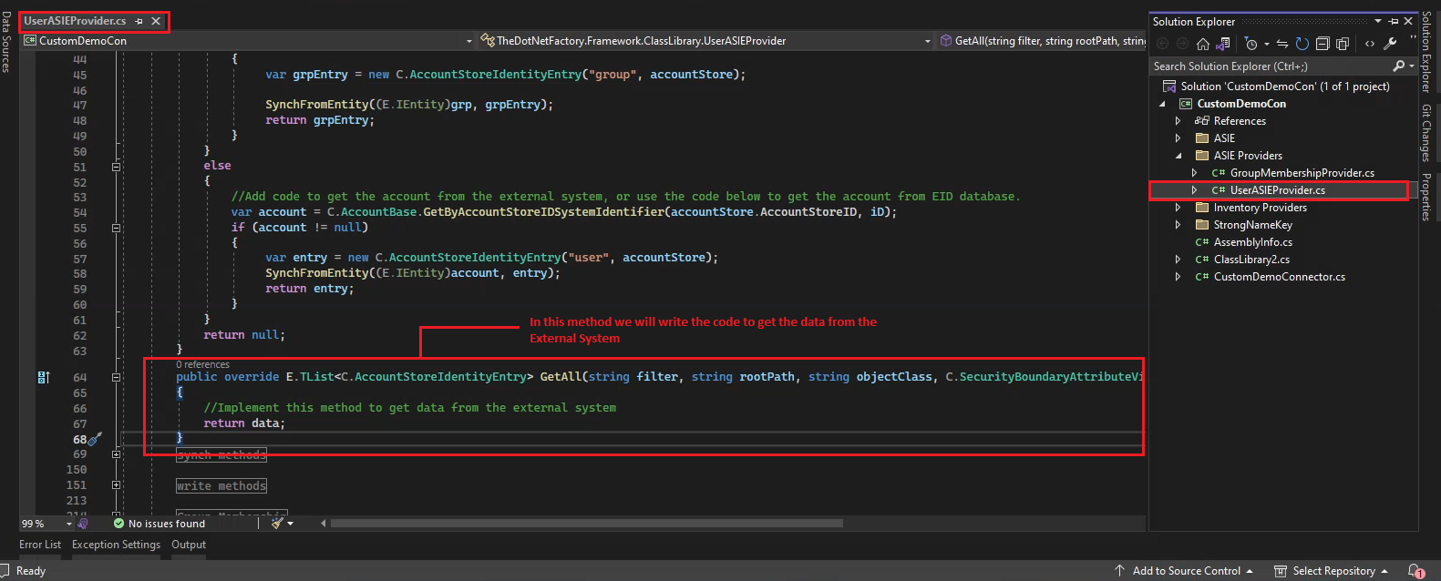Image resolution: width=1441 pixels, height=581 pixels.
Task: Click the horizontal scrollbar left arrow
Action: click(x=323, y=524)
